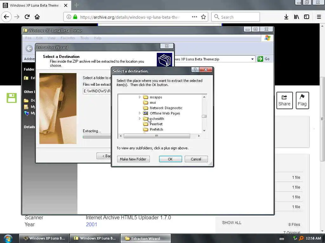Screen dimensions: 325x243
Task: Open the Windows Start orb
Action: tap(8, 238)
